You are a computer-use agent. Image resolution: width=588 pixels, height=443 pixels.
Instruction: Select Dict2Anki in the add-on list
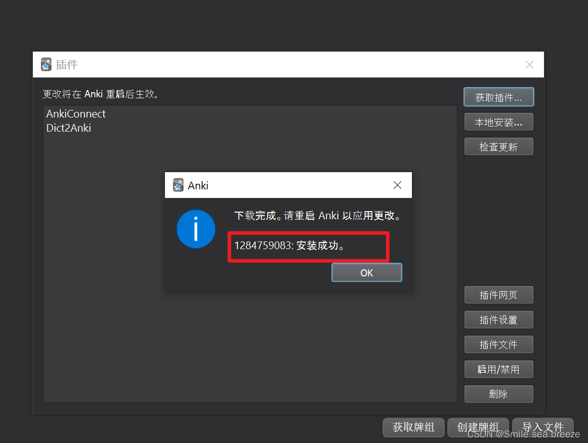[69, 128]
